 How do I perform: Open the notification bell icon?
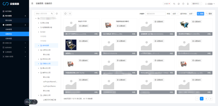(x=188, y=4)
